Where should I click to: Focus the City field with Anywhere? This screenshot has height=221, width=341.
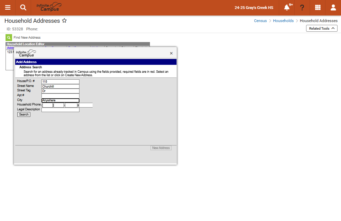coord(60,100)
